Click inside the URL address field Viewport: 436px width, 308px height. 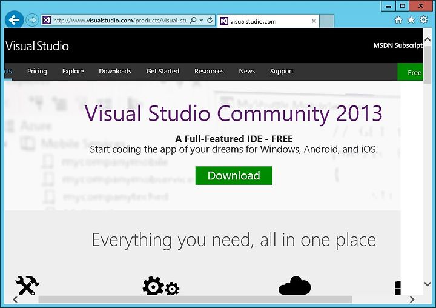[x=120, y=21]
